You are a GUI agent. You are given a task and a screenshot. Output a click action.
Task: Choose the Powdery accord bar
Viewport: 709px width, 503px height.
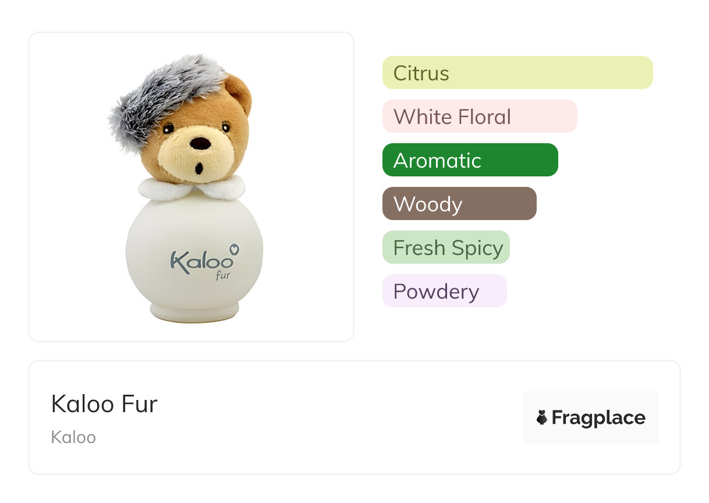click(444, 291)
